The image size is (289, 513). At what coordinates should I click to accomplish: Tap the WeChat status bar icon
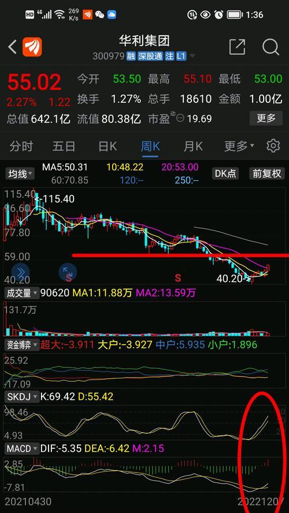[99, 14]
